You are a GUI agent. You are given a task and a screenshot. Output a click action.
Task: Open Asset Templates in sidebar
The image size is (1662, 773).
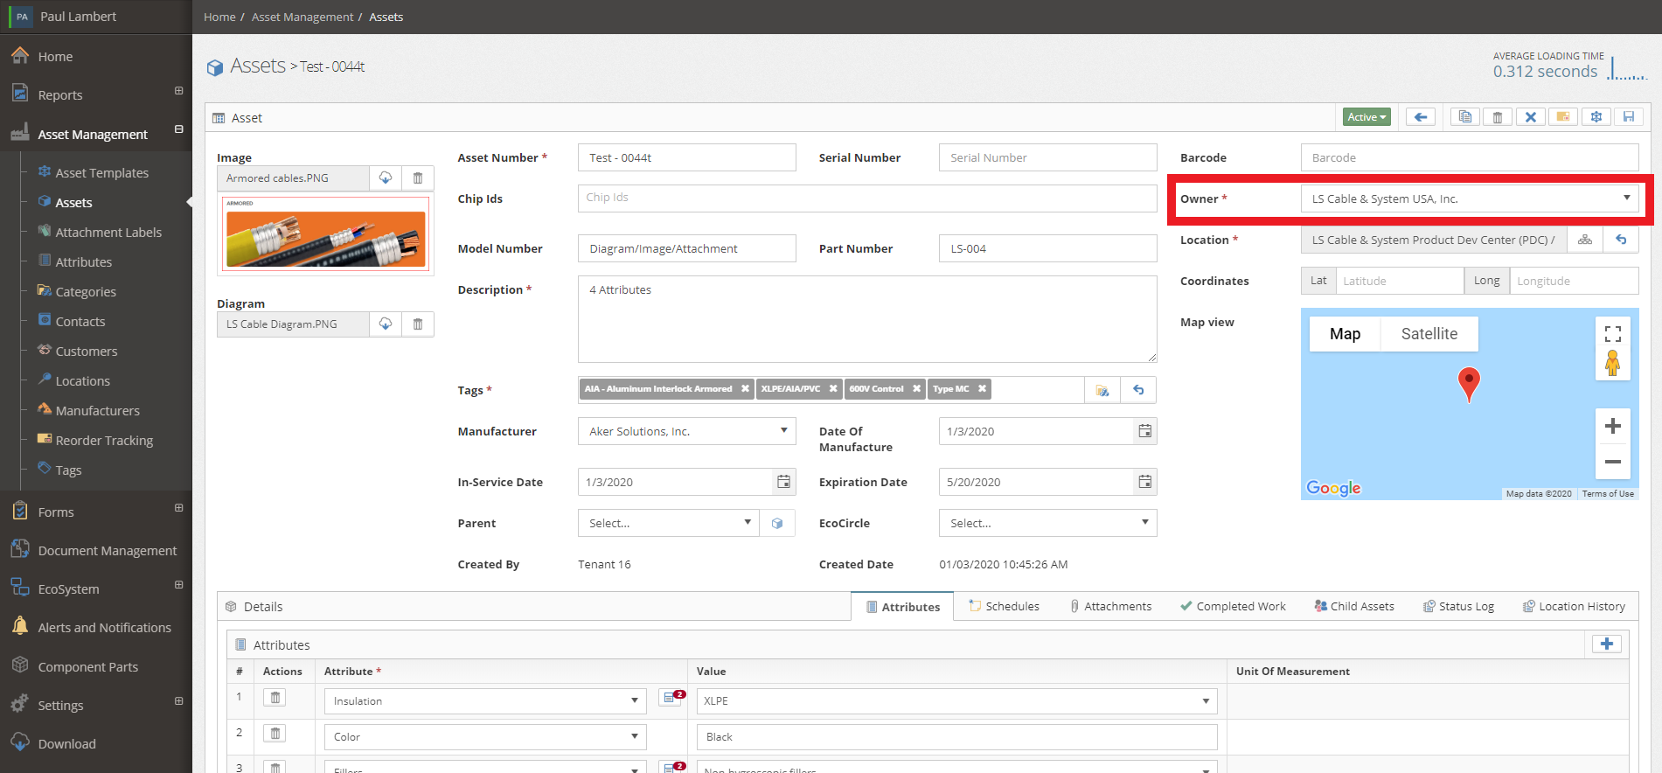point(101,173)
